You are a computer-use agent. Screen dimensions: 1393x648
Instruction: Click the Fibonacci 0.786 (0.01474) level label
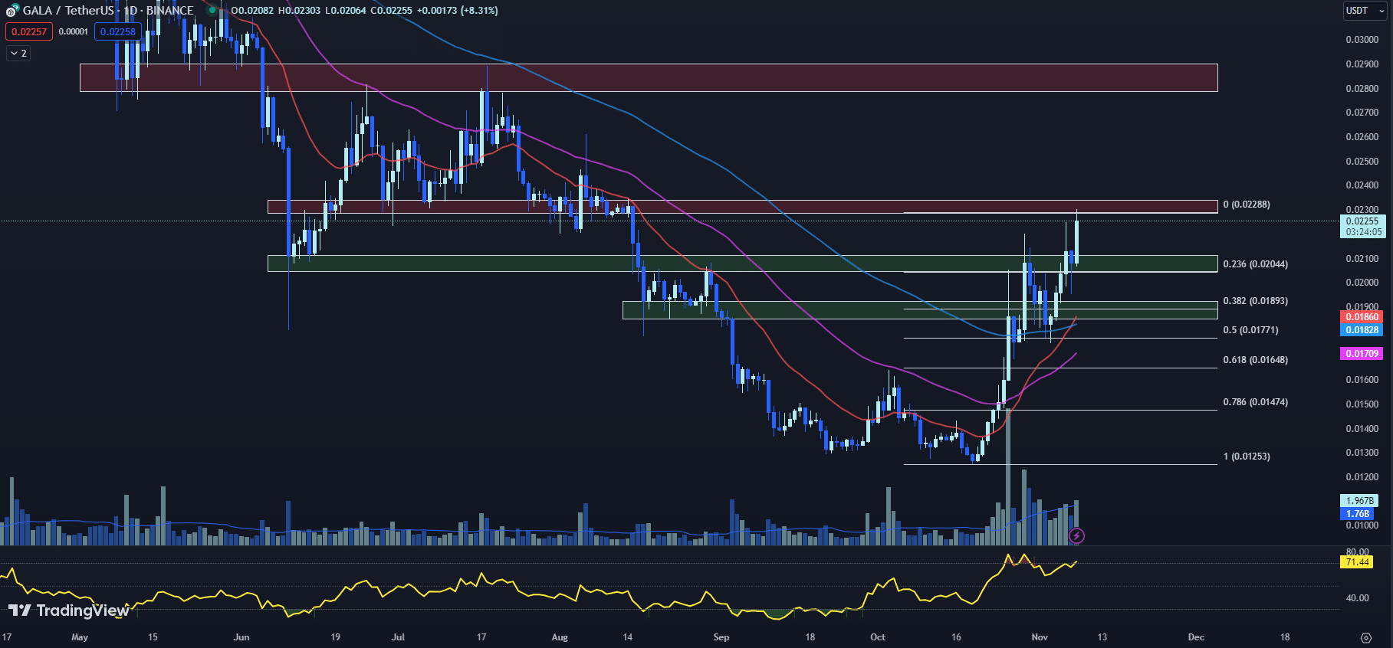(x=1256, y=402)
